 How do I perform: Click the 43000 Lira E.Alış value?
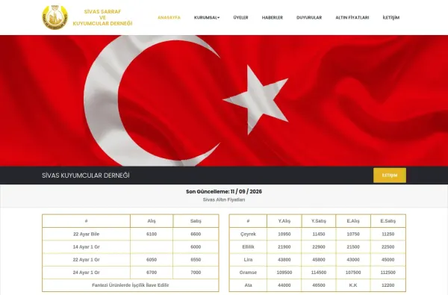[x=353, y=260]
